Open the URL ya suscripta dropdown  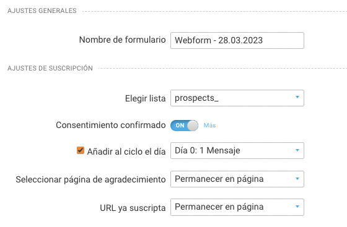point(237,207)
